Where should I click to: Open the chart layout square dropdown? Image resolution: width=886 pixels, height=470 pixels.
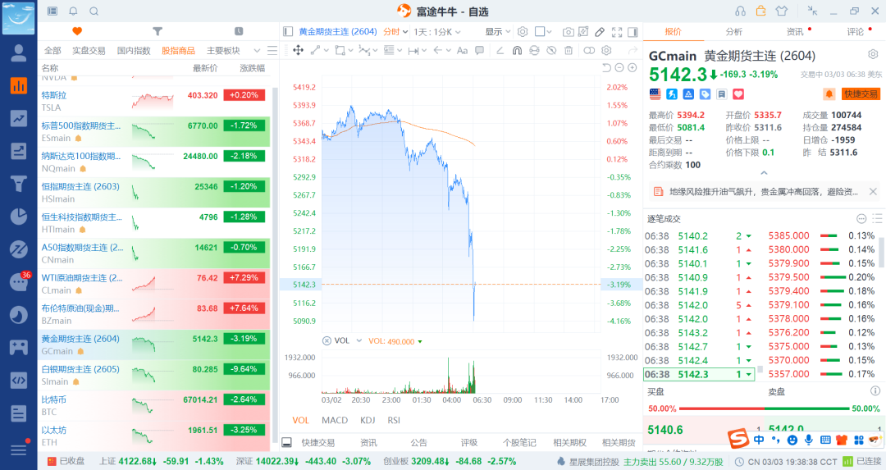pyautogui.click(x=544, y=32)
